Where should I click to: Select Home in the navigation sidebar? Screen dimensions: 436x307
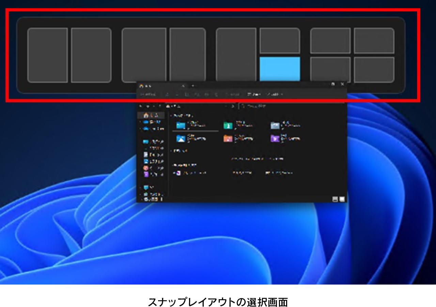point(150,115)
